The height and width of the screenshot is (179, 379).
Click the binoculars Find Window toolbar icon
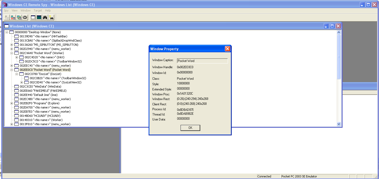(45, 18)
